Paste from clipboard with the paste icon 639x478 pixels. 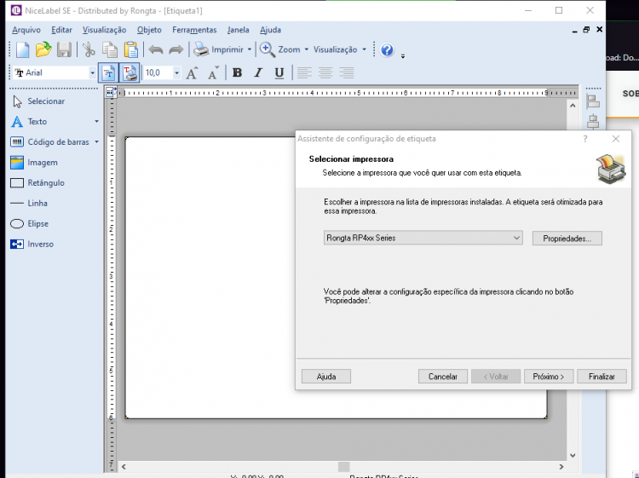point(131,49)
